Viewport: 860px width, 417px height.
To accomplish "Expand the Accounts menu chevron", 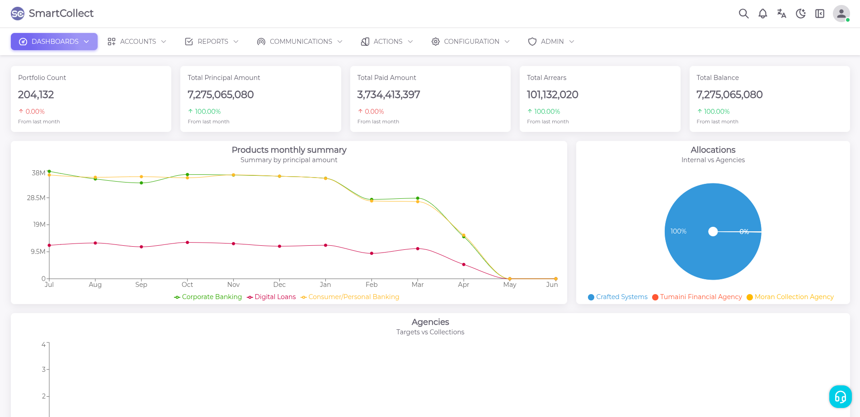I will pyautogui.click(x=164, y=42).
